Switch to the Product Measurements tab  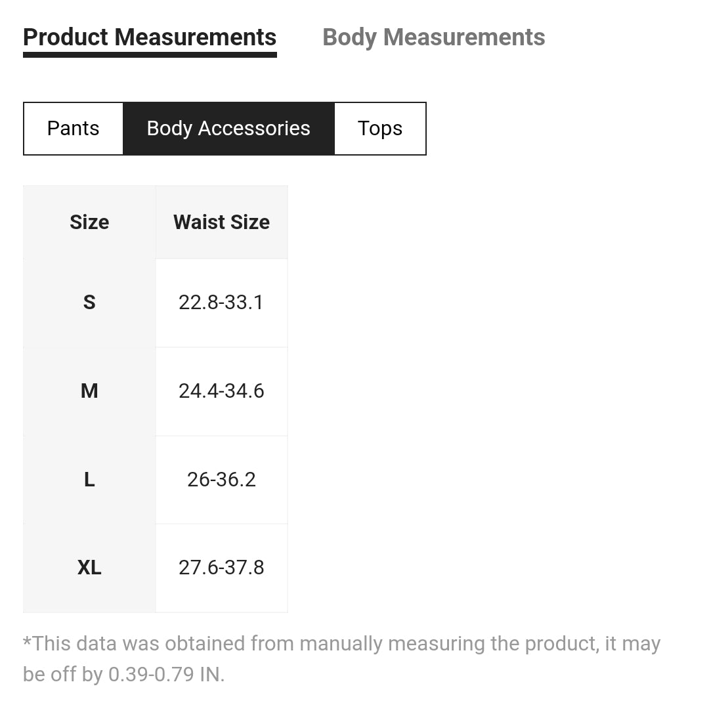click(x=150, y=37)
